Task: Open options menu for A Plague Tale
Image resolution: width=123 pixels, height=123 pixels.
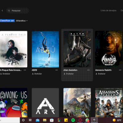Action: click(x=25, y=70)
